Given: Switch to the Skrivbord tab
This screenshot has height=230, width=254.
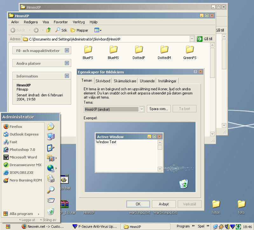Looking at the screenshot, I should pyautogui.click(x=103, y=81).
